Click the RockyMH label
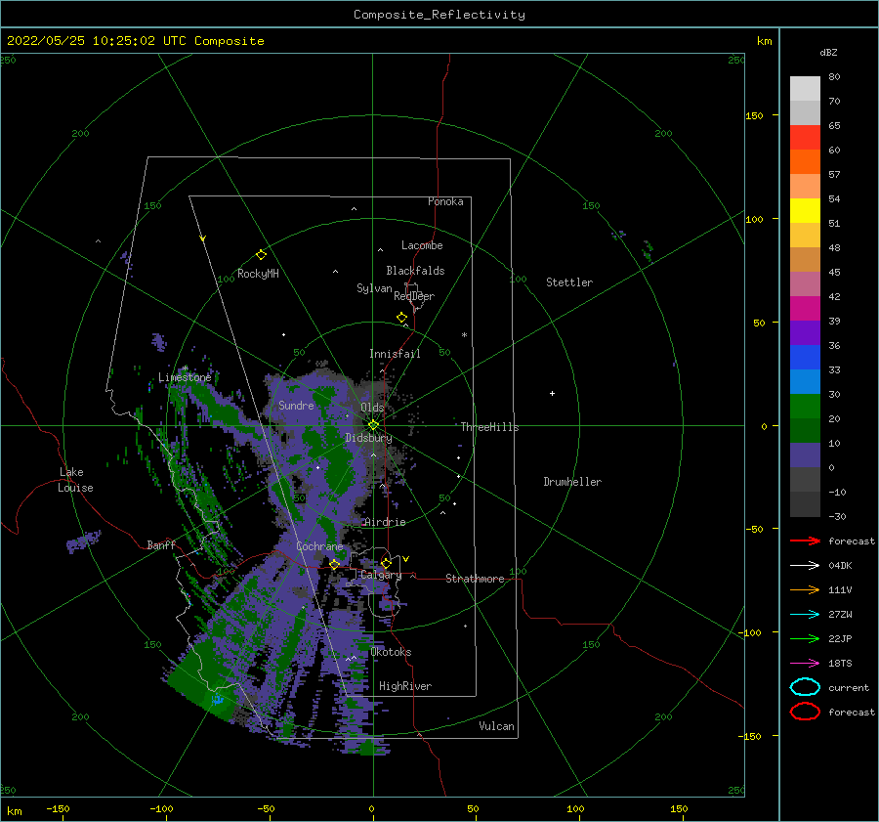The height and width of the screenshot is (822, 879). (x=258, y=274)
